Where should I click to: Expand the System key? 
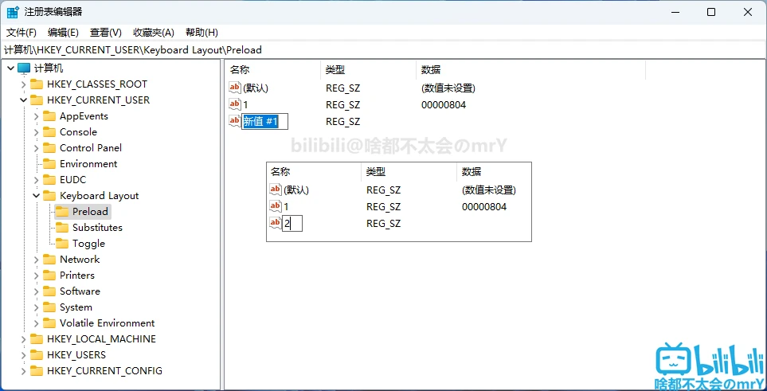tap(36, 307)
